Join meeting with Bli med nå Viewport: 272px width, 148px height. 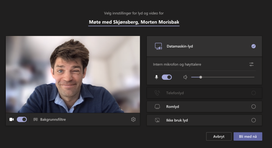click(x=248, y=136)
